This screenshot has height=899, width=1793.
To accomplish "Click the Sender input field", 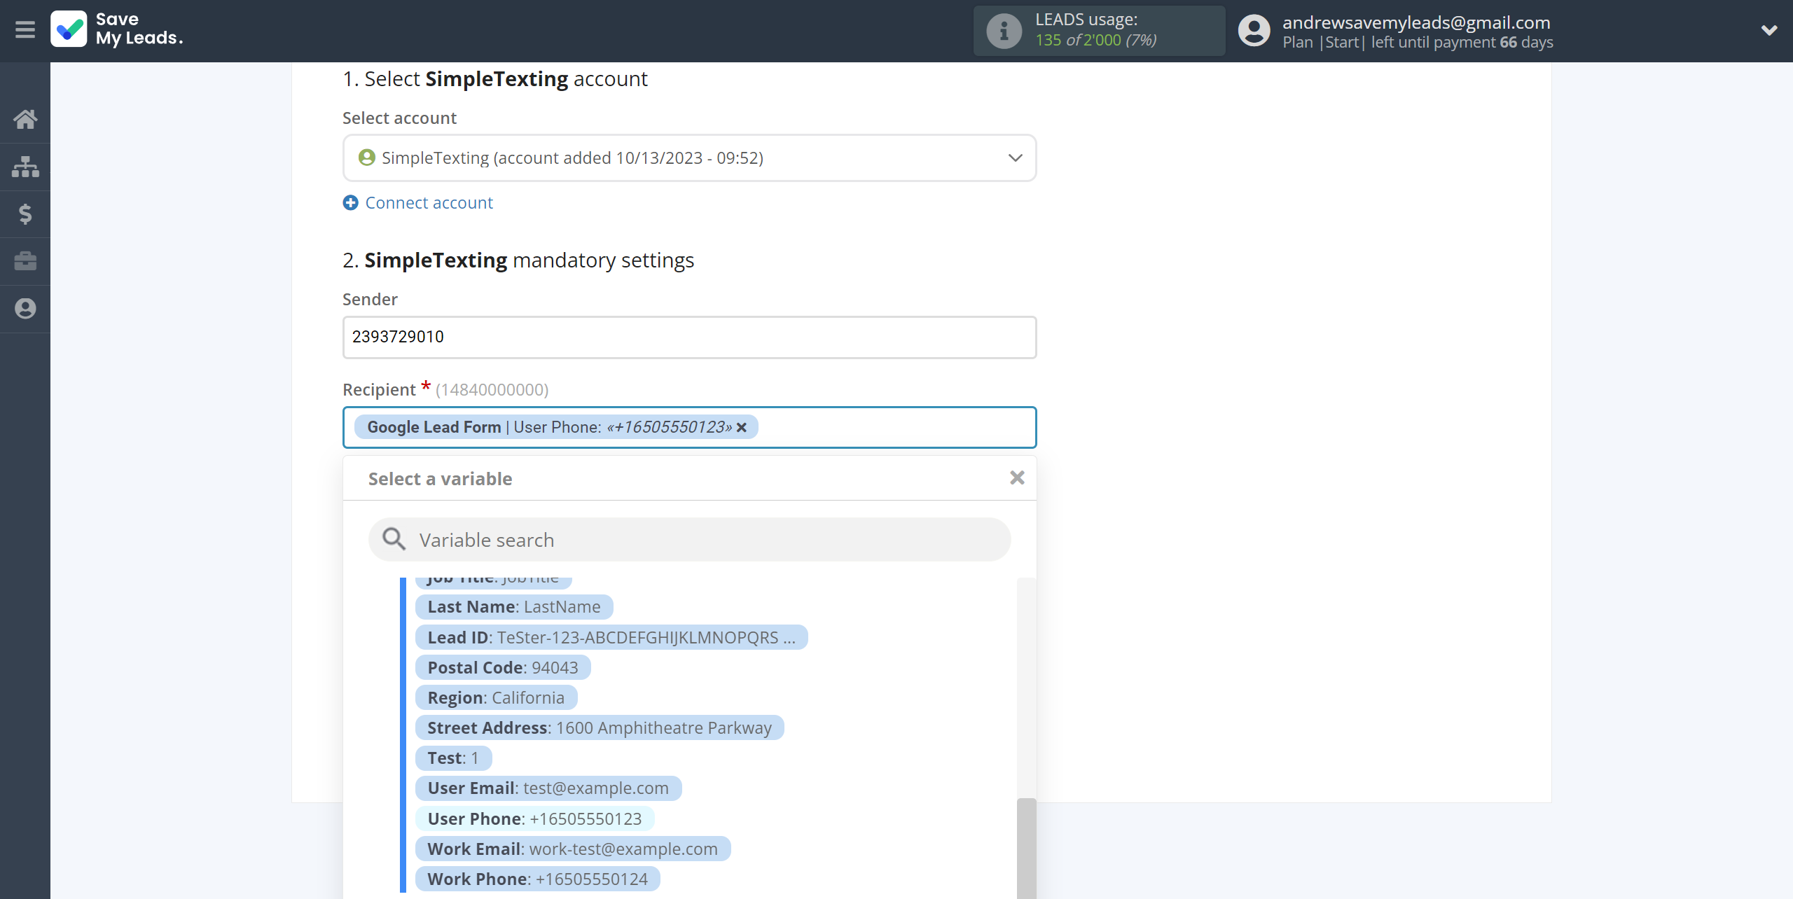I will [689, 337].
